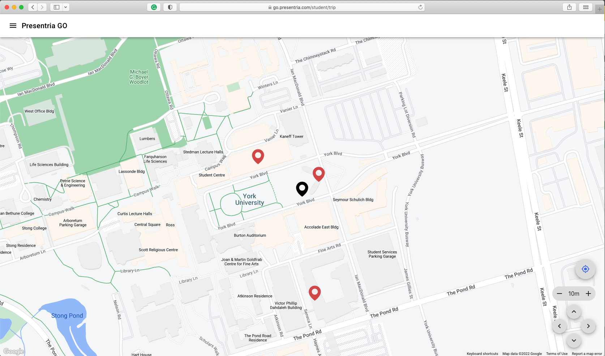Click the Curtis Lecture Halls label
The height and width of the screenshot is (356, 605).
[135, 214]
